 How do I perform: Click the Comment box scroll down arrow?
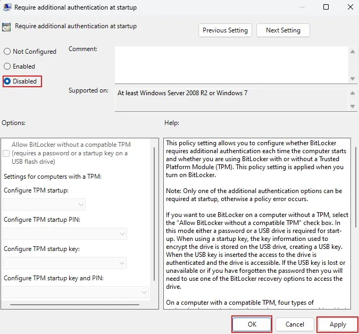click(x=353, y=79)
